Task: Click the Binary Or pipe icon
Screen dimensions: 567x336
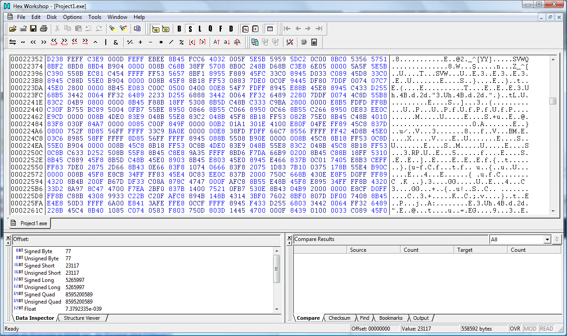Action: [x=106, y=42]
